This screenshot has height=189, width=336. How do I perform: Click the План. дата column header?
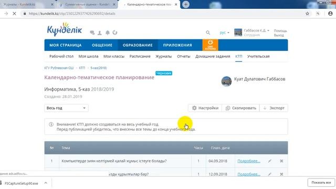click(220, 148)
